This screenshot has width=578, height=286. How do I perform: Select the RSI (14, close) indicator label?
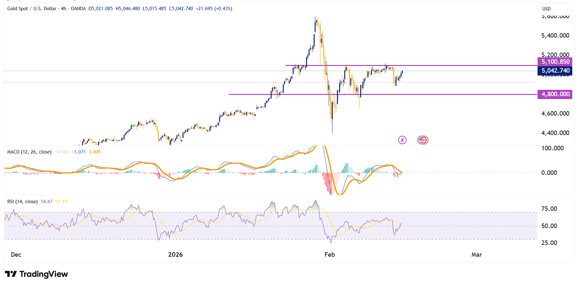(22, 202)
